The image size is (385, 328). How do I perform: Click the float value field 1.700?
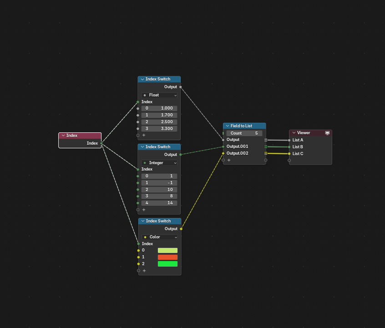(x=159, y=115)
